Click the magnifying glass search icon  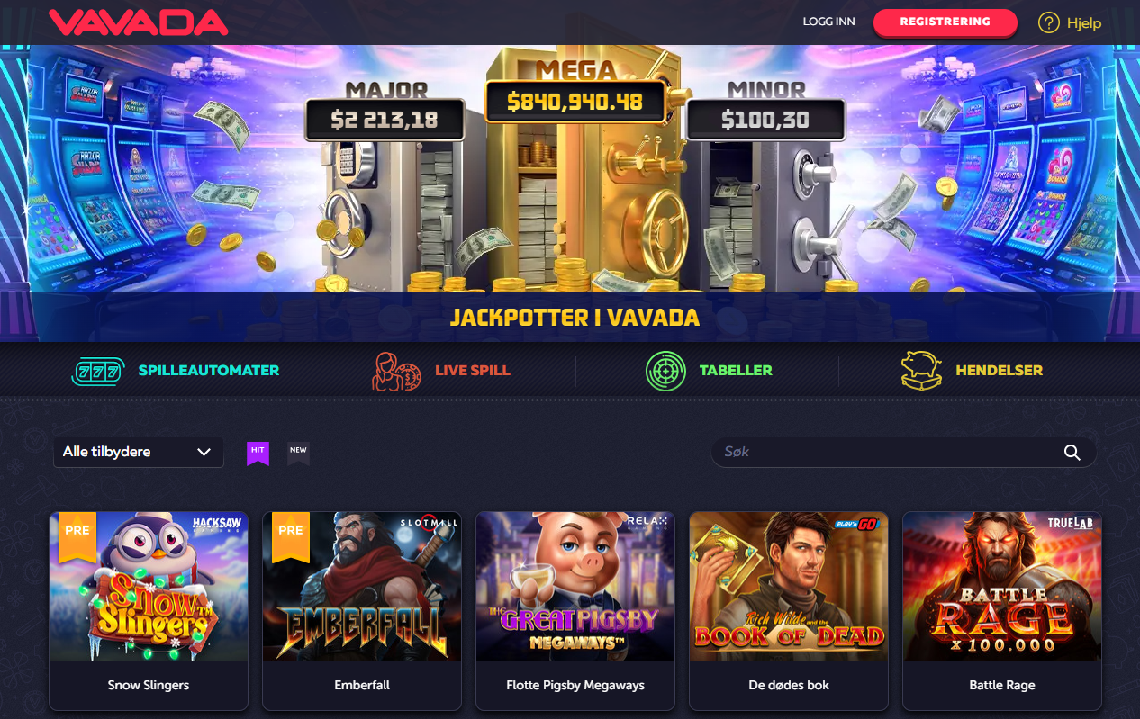[x=1072, y=453]
